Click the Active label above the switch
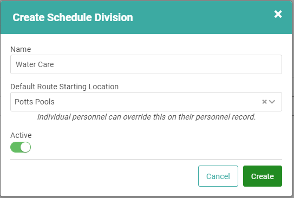Image resolution: width=294 pixels, height=198 pixels. (21, 135)
